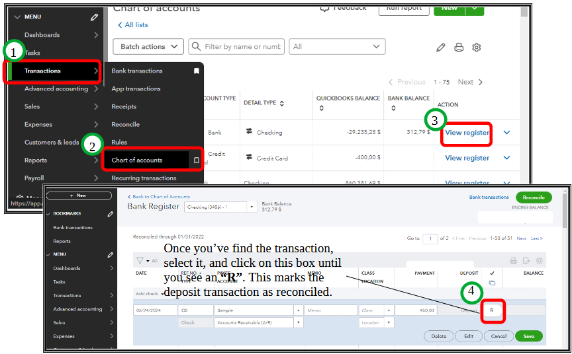Click the Cancel button in Bank Register
This screenshot has height=354, width=572.
click(499, 336)
